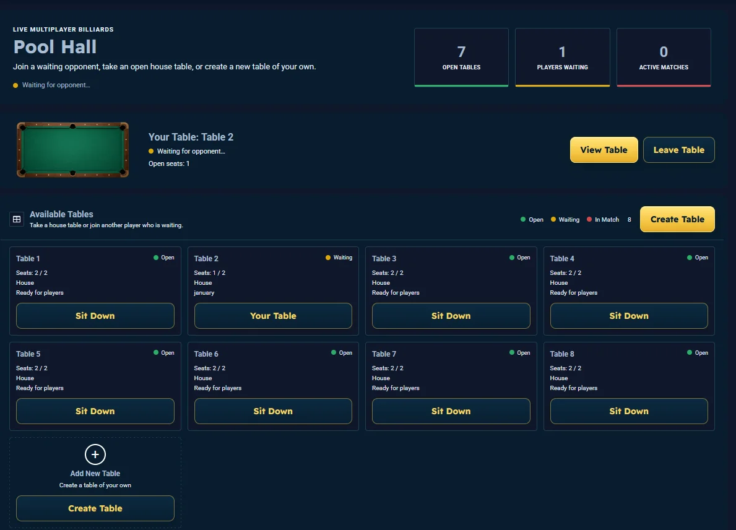Click the player name 'january' on Table 2

click(x=204, y=293)
